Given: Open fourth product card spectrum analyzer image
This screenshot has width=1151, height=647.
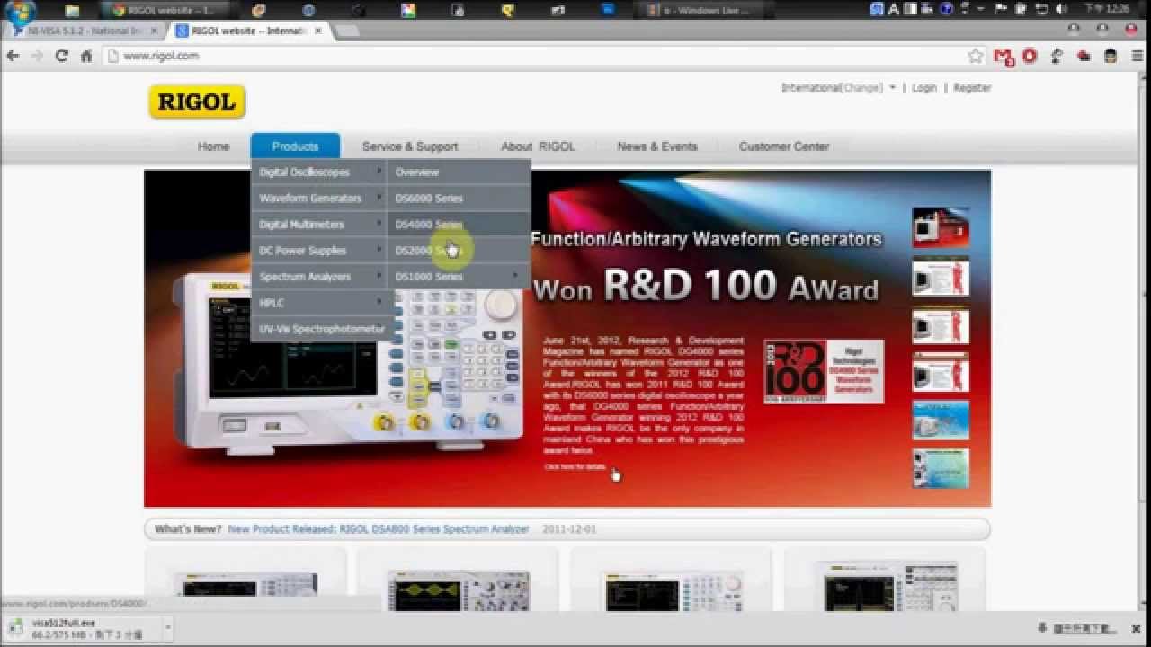Looking at the screenshot, I should [x=886, y=586].
